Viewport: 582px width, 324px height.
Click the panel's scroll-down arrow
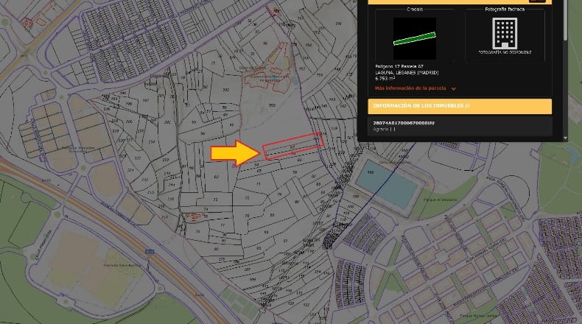point(565,138)
